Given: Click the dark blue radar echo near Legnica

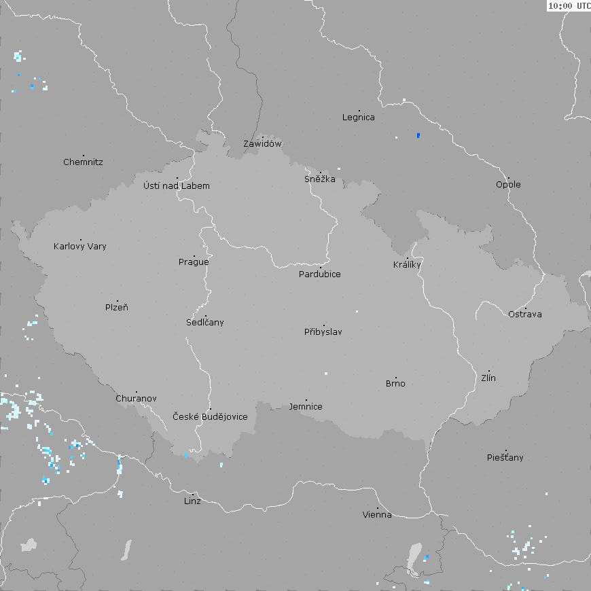Looking at the screenshot, I should (x=418, y=135).
